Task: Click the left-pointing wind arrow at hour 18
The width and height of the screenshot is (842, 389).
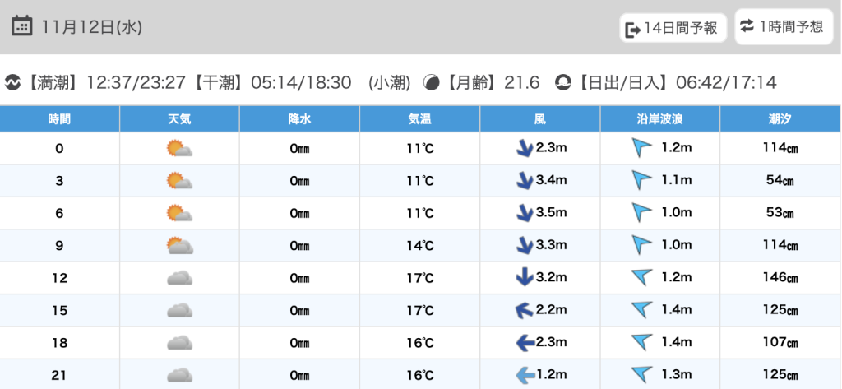Action: coord(524,343)
